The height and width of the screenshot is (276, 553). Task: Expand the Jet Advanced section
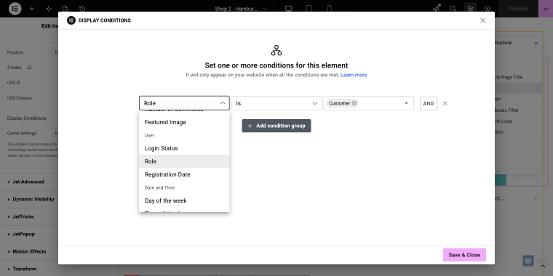pos(29,182)
